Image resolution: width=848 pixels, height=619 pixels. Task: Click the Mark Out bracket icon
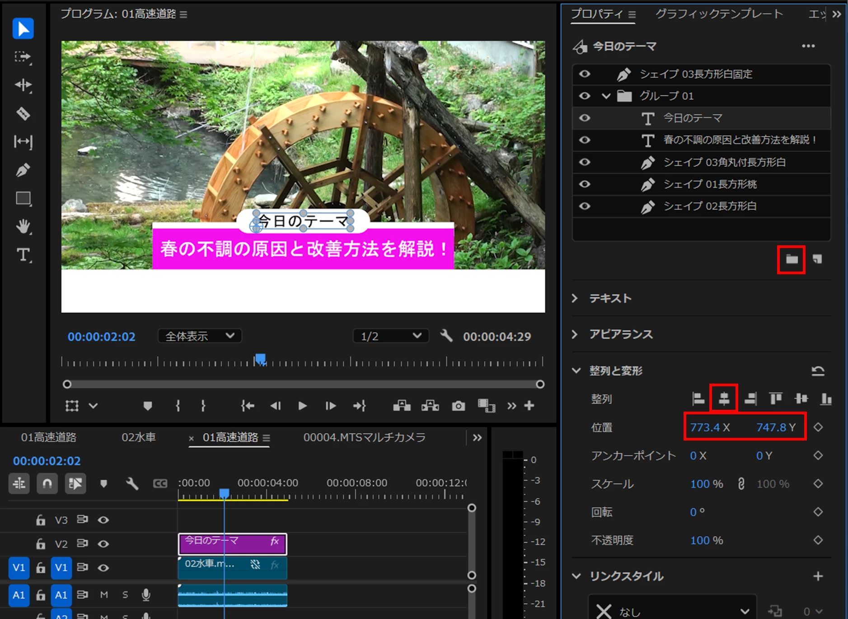click(x=203, y=406)
